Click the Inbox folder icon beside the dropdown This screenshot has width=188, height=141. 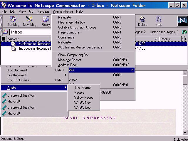[5, 32]
